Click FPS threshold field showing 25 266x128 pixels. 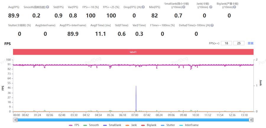239,43
